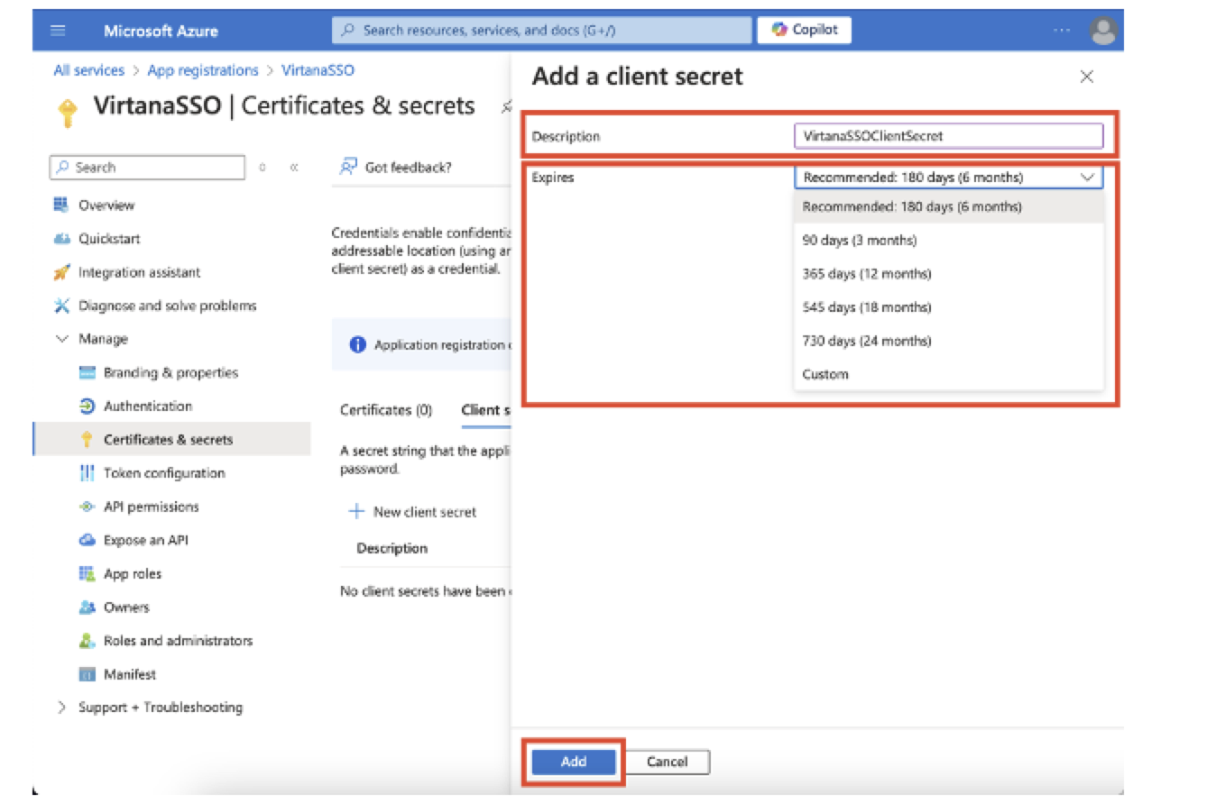This screenshot has width=1216, height=804.
Task: Open Branding & properties
Action: (171, 372)
